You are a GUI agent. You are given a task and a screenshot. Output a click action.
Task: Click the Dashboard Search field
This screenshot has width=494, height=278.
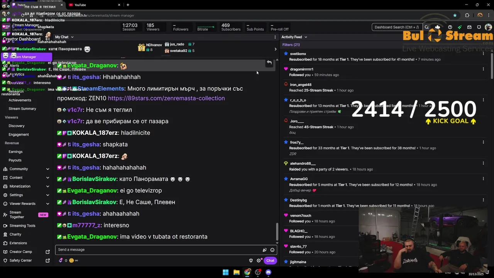[x=396, y=27]
